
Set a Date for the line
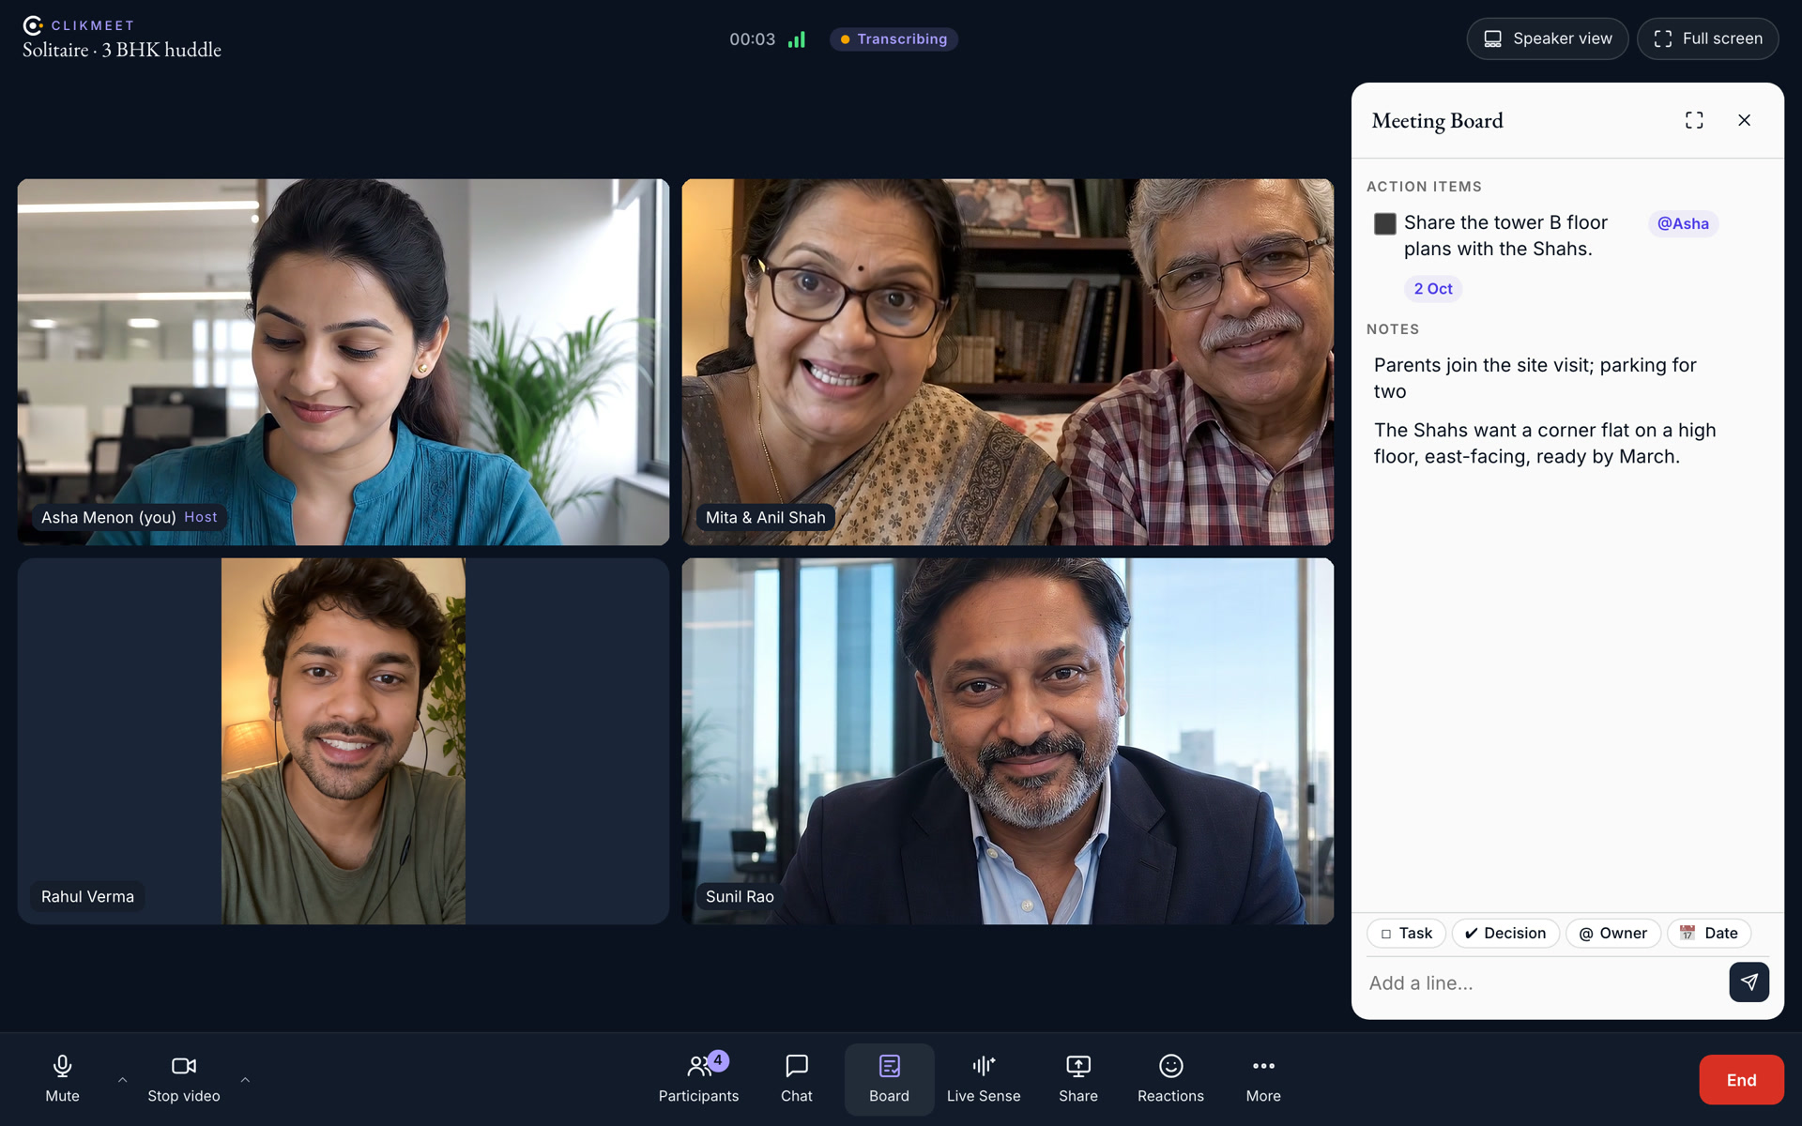click(x=1709, y=933)
